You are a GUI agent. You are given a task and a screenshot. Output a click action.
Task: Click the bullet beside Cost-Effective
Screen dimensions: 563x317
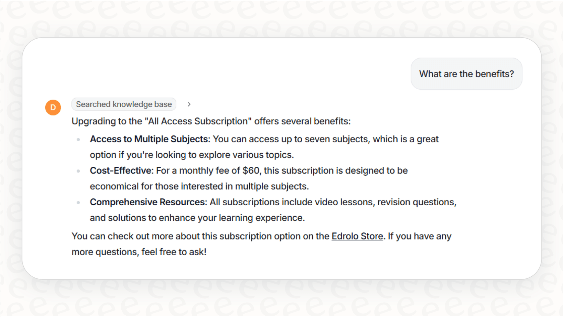[x=78, y=170]
